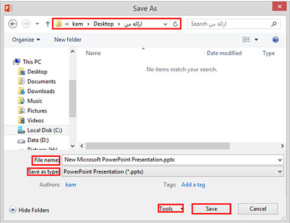Image resolution: width=290 pixels, height=223 pixels.
Task: Click the Desktop folder icon in sidebar
Action: (21, 71)
